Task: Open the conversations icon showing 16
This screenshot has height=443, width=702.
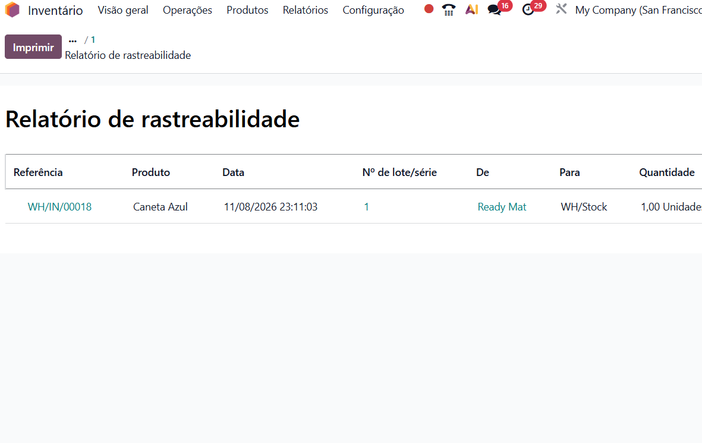Action: (x=499, y=9)
